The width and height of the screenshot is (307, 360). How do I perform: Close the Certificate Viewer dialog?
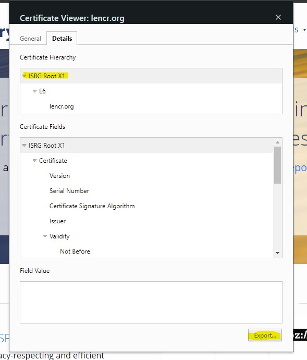pyautogui.click(x=278, y=17)
